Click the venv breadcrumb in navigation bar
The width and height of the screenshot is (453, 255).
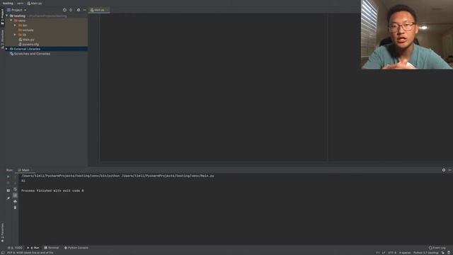(20, 3)
